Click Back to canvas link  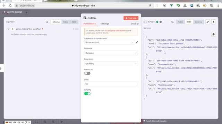coord(13,12)
